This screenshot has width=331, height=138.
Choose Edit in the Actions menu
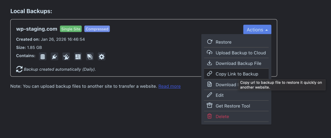pos(219,95)
